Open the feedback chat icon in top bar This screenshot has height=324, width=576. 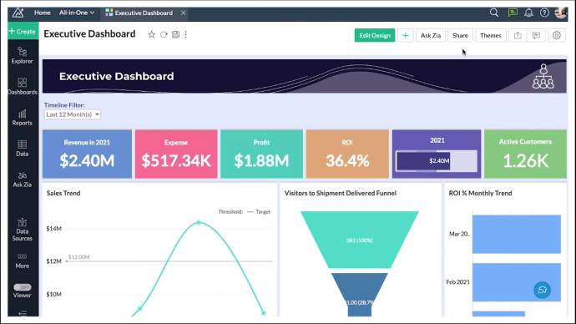point(513,13)
